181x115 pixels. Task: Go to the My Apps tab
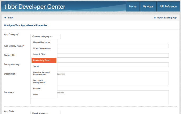click(148, 6)
